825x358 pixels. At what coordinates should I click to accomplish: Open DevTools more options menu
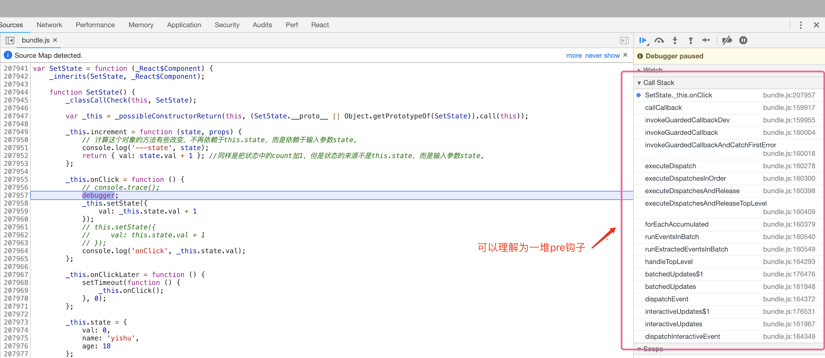(x=801, y=25)
